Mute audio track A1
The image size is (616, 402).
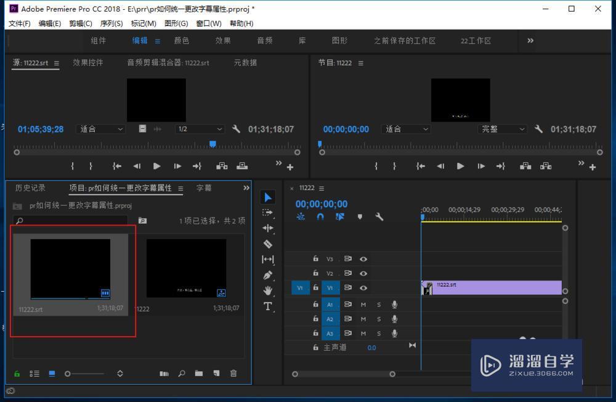[x=363, y=305]
